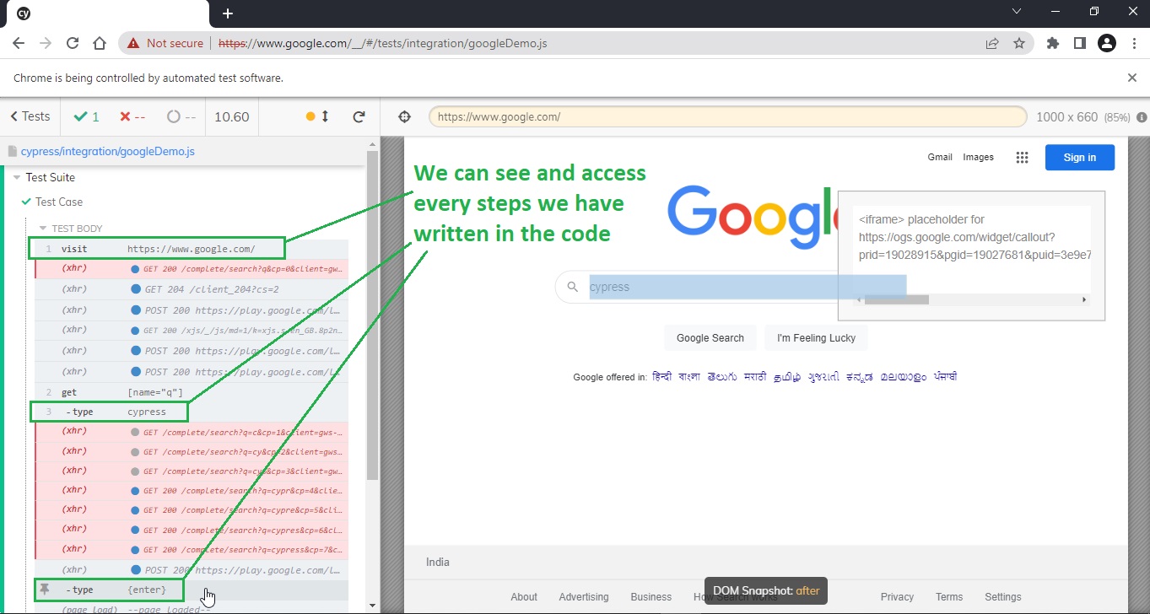This screenshot has height=614, width=1150.
Task: Bookmark this page with the star icon
Action: tap(1019, 43)
